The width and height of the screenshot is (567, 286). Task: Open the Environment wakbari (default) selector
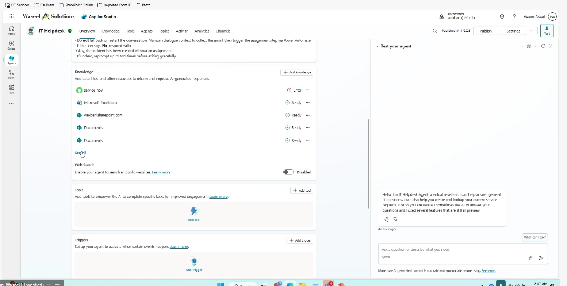tap(461, 16)
